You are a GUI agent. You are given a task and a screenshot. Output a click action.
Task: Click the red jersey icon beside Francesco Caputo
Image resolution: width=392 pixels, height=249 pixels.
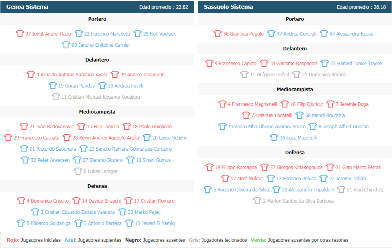point(209,63)
